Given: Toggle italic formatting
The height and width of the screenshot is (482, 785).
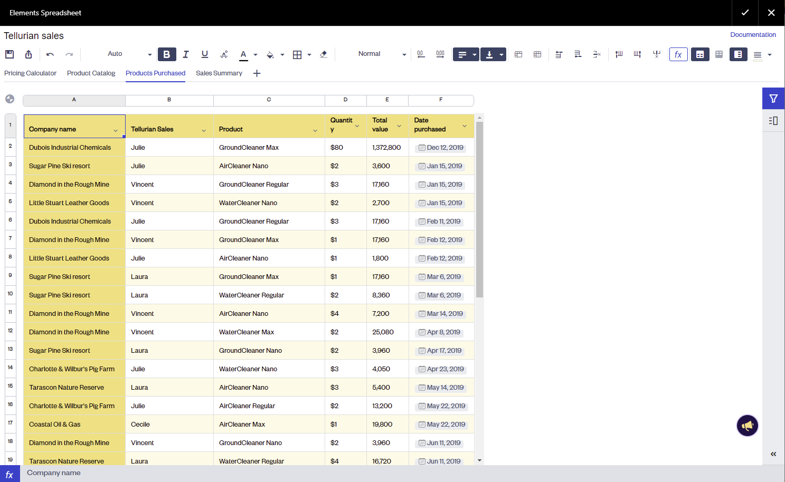Looking at the screenshot, I should (x=186, y=54).
